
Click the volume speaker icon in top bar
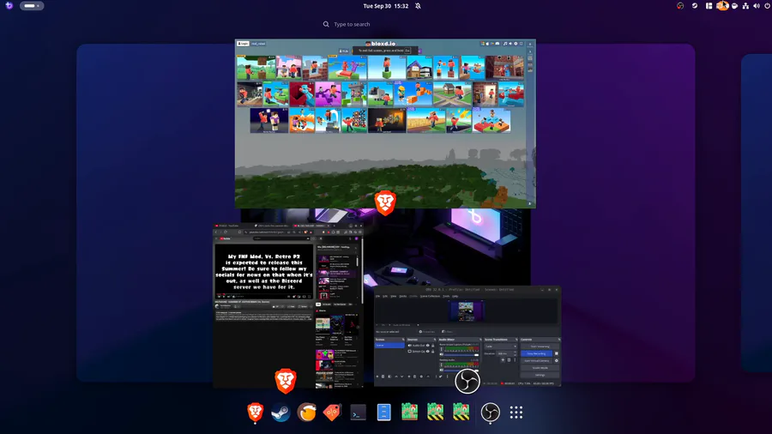(x=757, y=6)
